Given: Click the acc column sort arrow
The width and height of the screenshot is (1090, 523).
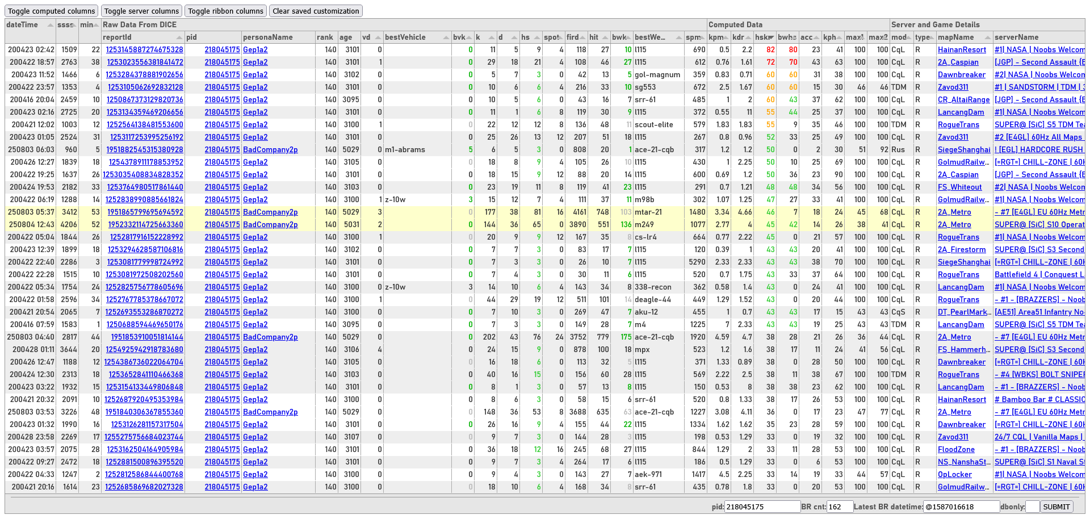Looking at the screenshot, I should pos(816,37).
